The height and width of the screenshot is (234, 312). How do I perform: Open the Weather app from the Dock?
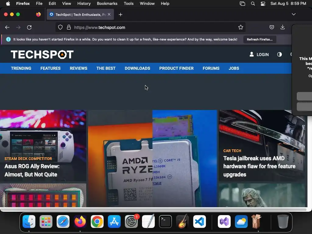click(241, 222)
